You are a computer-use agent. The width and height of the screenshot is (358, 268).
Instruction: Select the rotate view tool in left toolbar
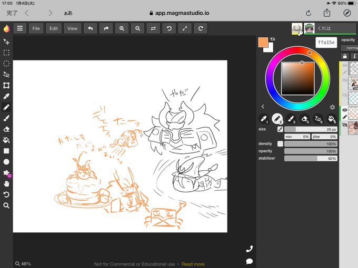tap(6, 194)
